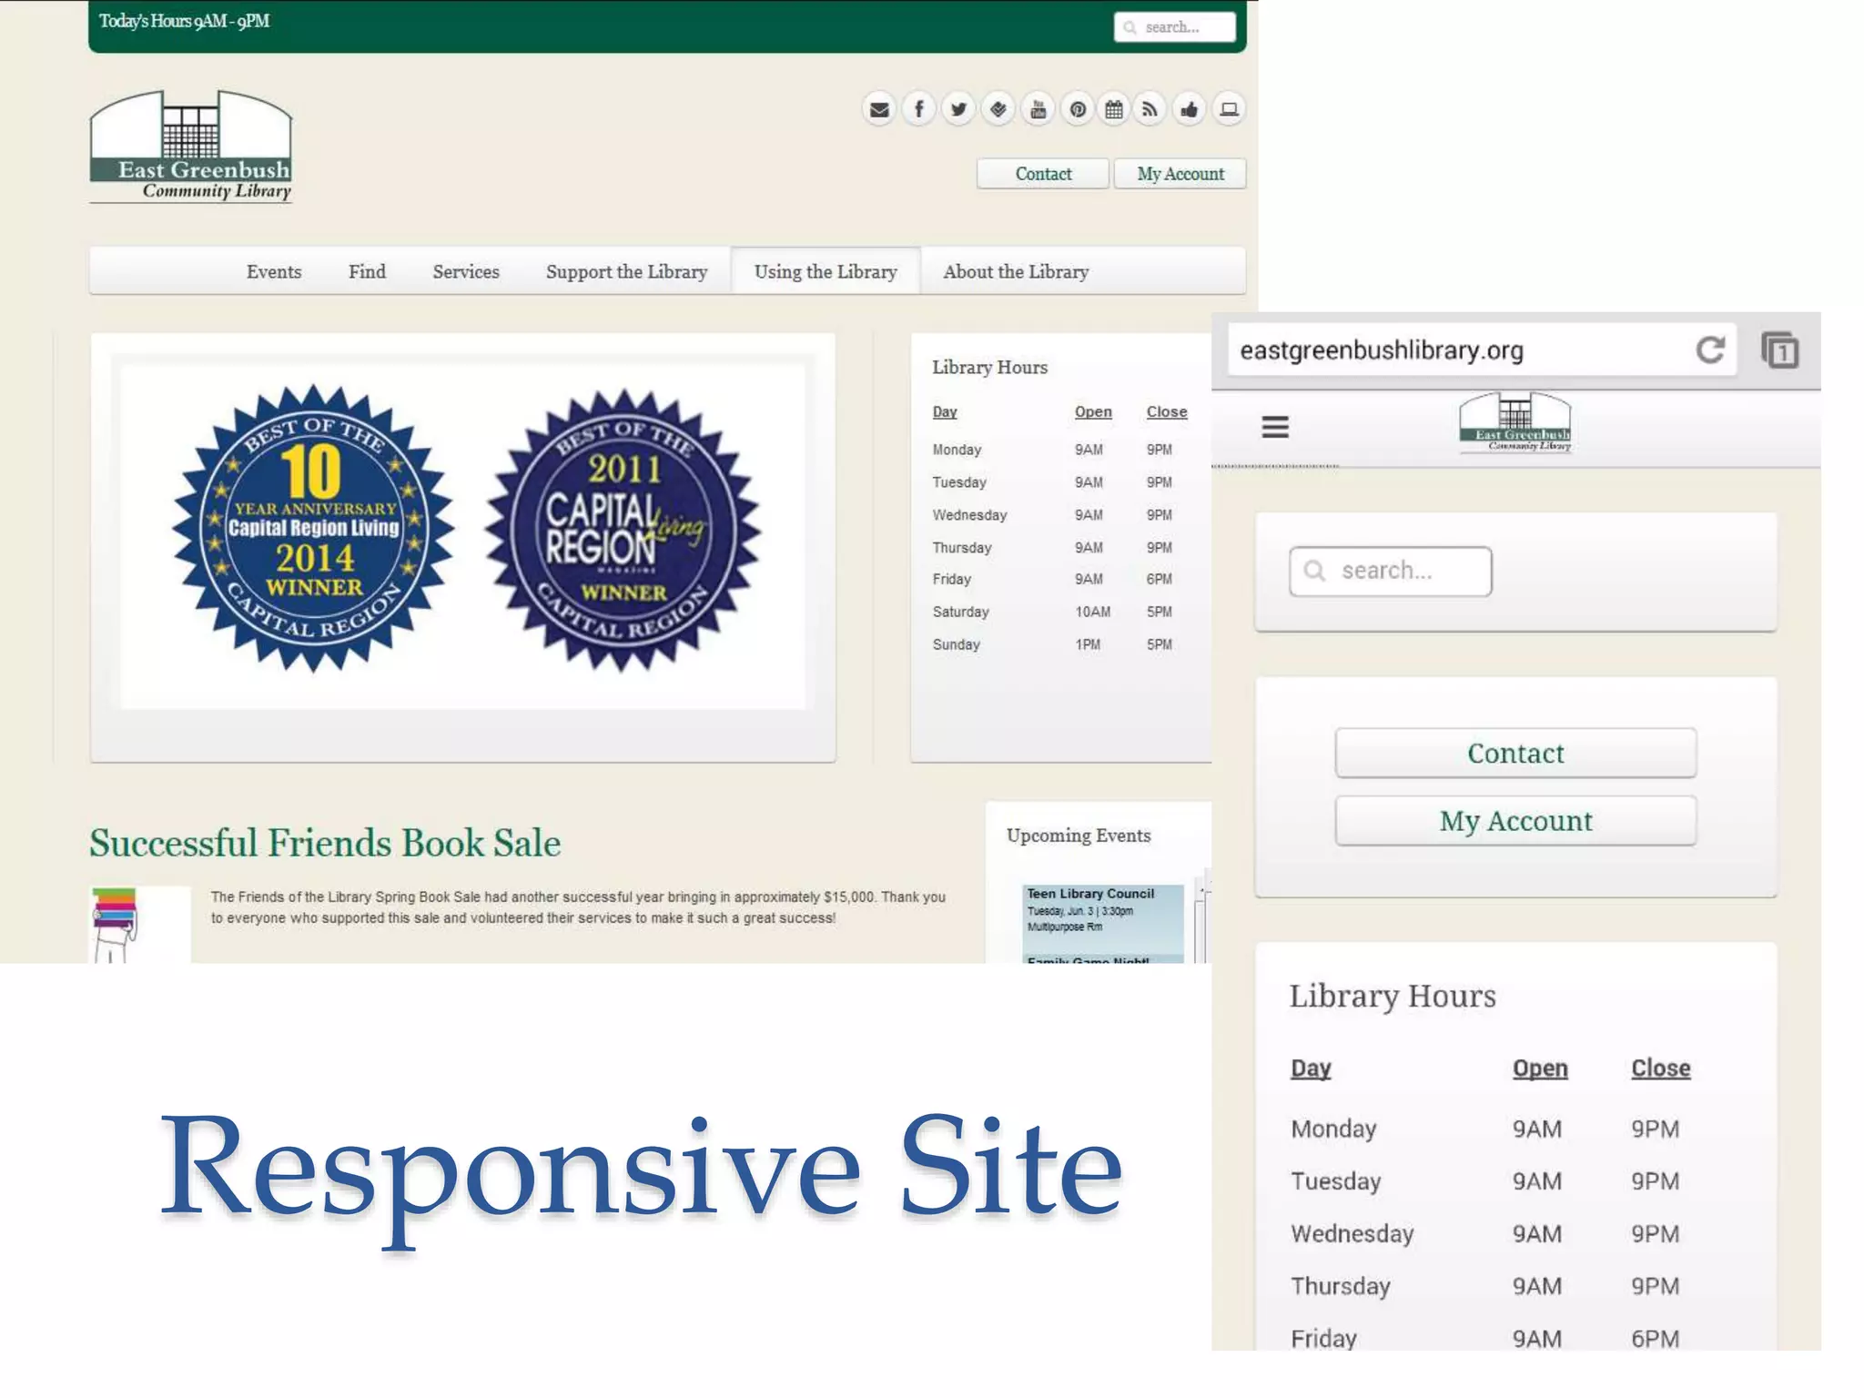Click the book sale article thumbnail

coord(139,925)
